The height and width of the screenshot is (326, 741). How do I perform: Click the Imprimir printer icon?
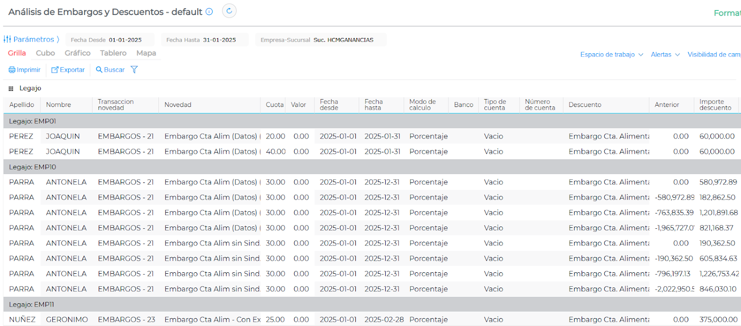[x=12, y=70]
